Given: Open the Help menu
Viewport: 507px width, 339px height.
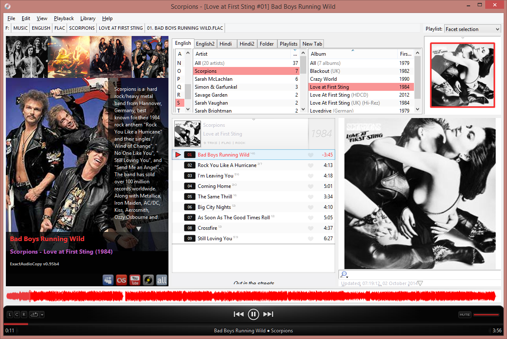Looking at the screenshot, I should (107, 18).
